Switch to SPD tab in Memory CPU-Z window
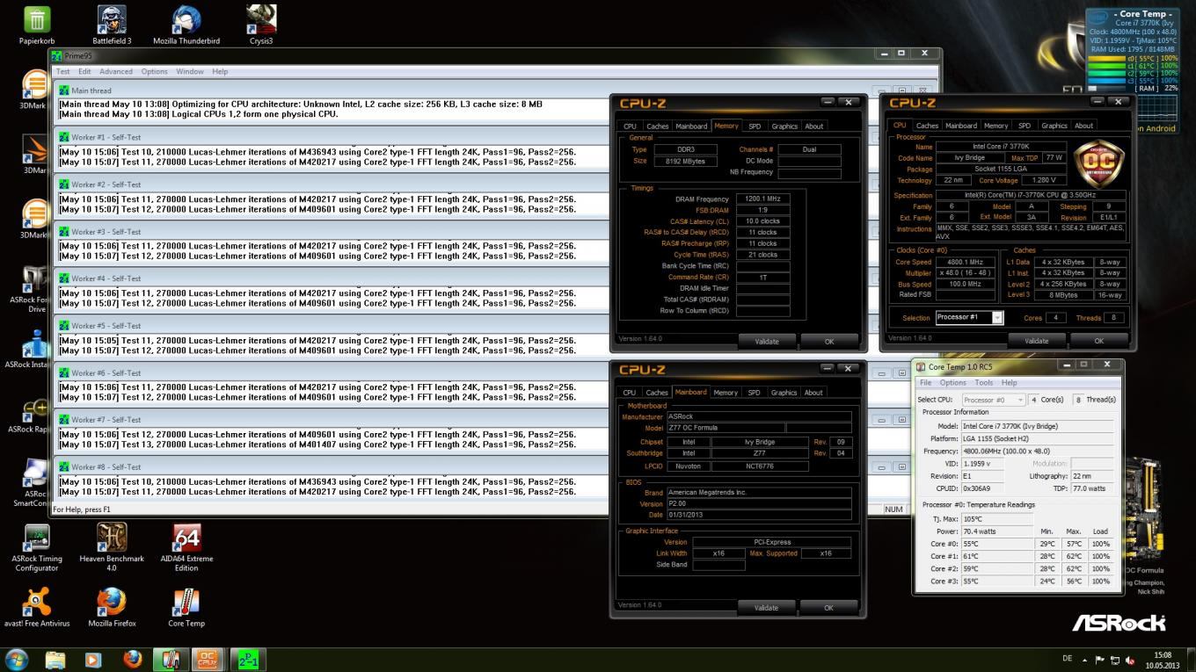 (755, 126)
